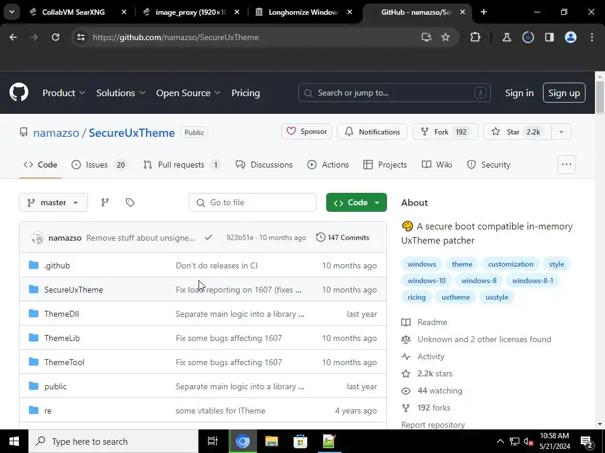605x453 pixels.
Task: Click the Notifications button
Action: 372,132
